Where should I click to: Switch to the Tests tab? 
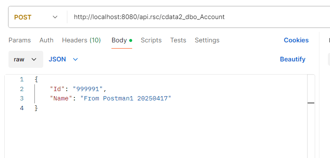tap(178, 40)
